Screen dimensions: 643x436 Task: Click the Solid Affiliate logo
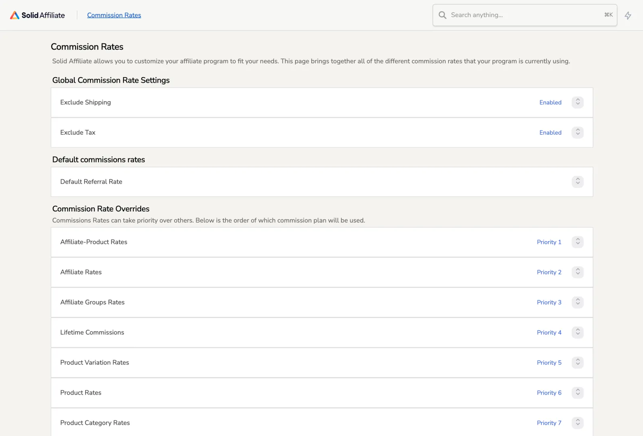pyautogui.click(x=37, y=15)
